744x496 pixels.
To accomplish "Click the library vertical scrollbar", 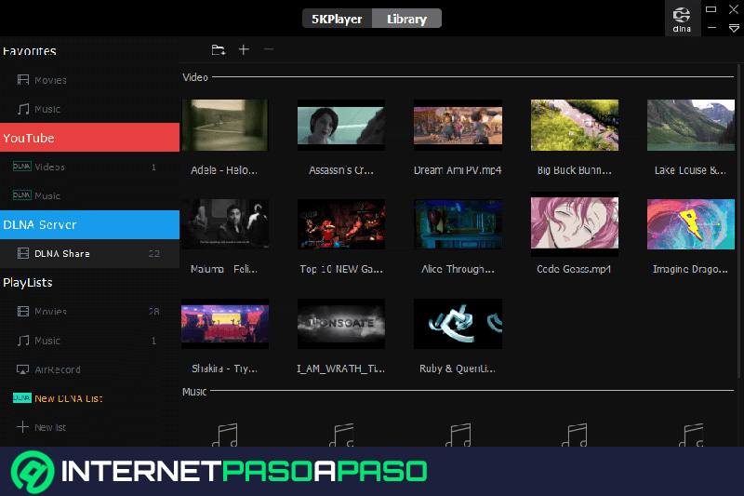I will coord(739,219).
